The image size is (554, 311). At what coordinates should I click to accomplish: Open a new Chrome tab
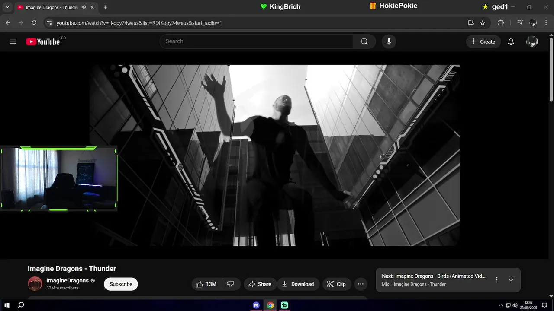(106, 7)
